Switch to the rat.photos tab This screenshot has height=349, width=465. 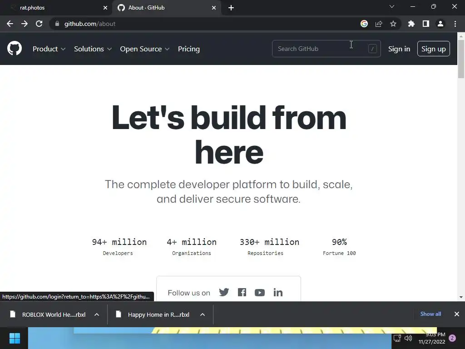[x=56, y=8]
